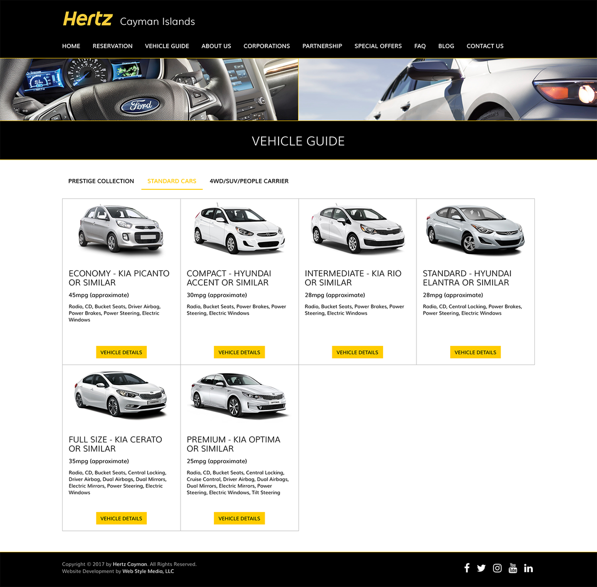Open the BLOG link in navigation

click(x=446, y=46)
